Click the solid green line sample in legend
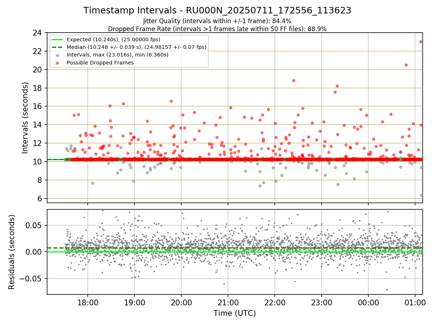Viewport: 435px width, 326px height. [58, 39]
